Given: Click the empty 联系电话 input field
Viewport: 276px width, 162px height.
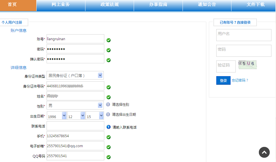Looking at the screenshot, I should pyautogui.click(x=75, y=126).
